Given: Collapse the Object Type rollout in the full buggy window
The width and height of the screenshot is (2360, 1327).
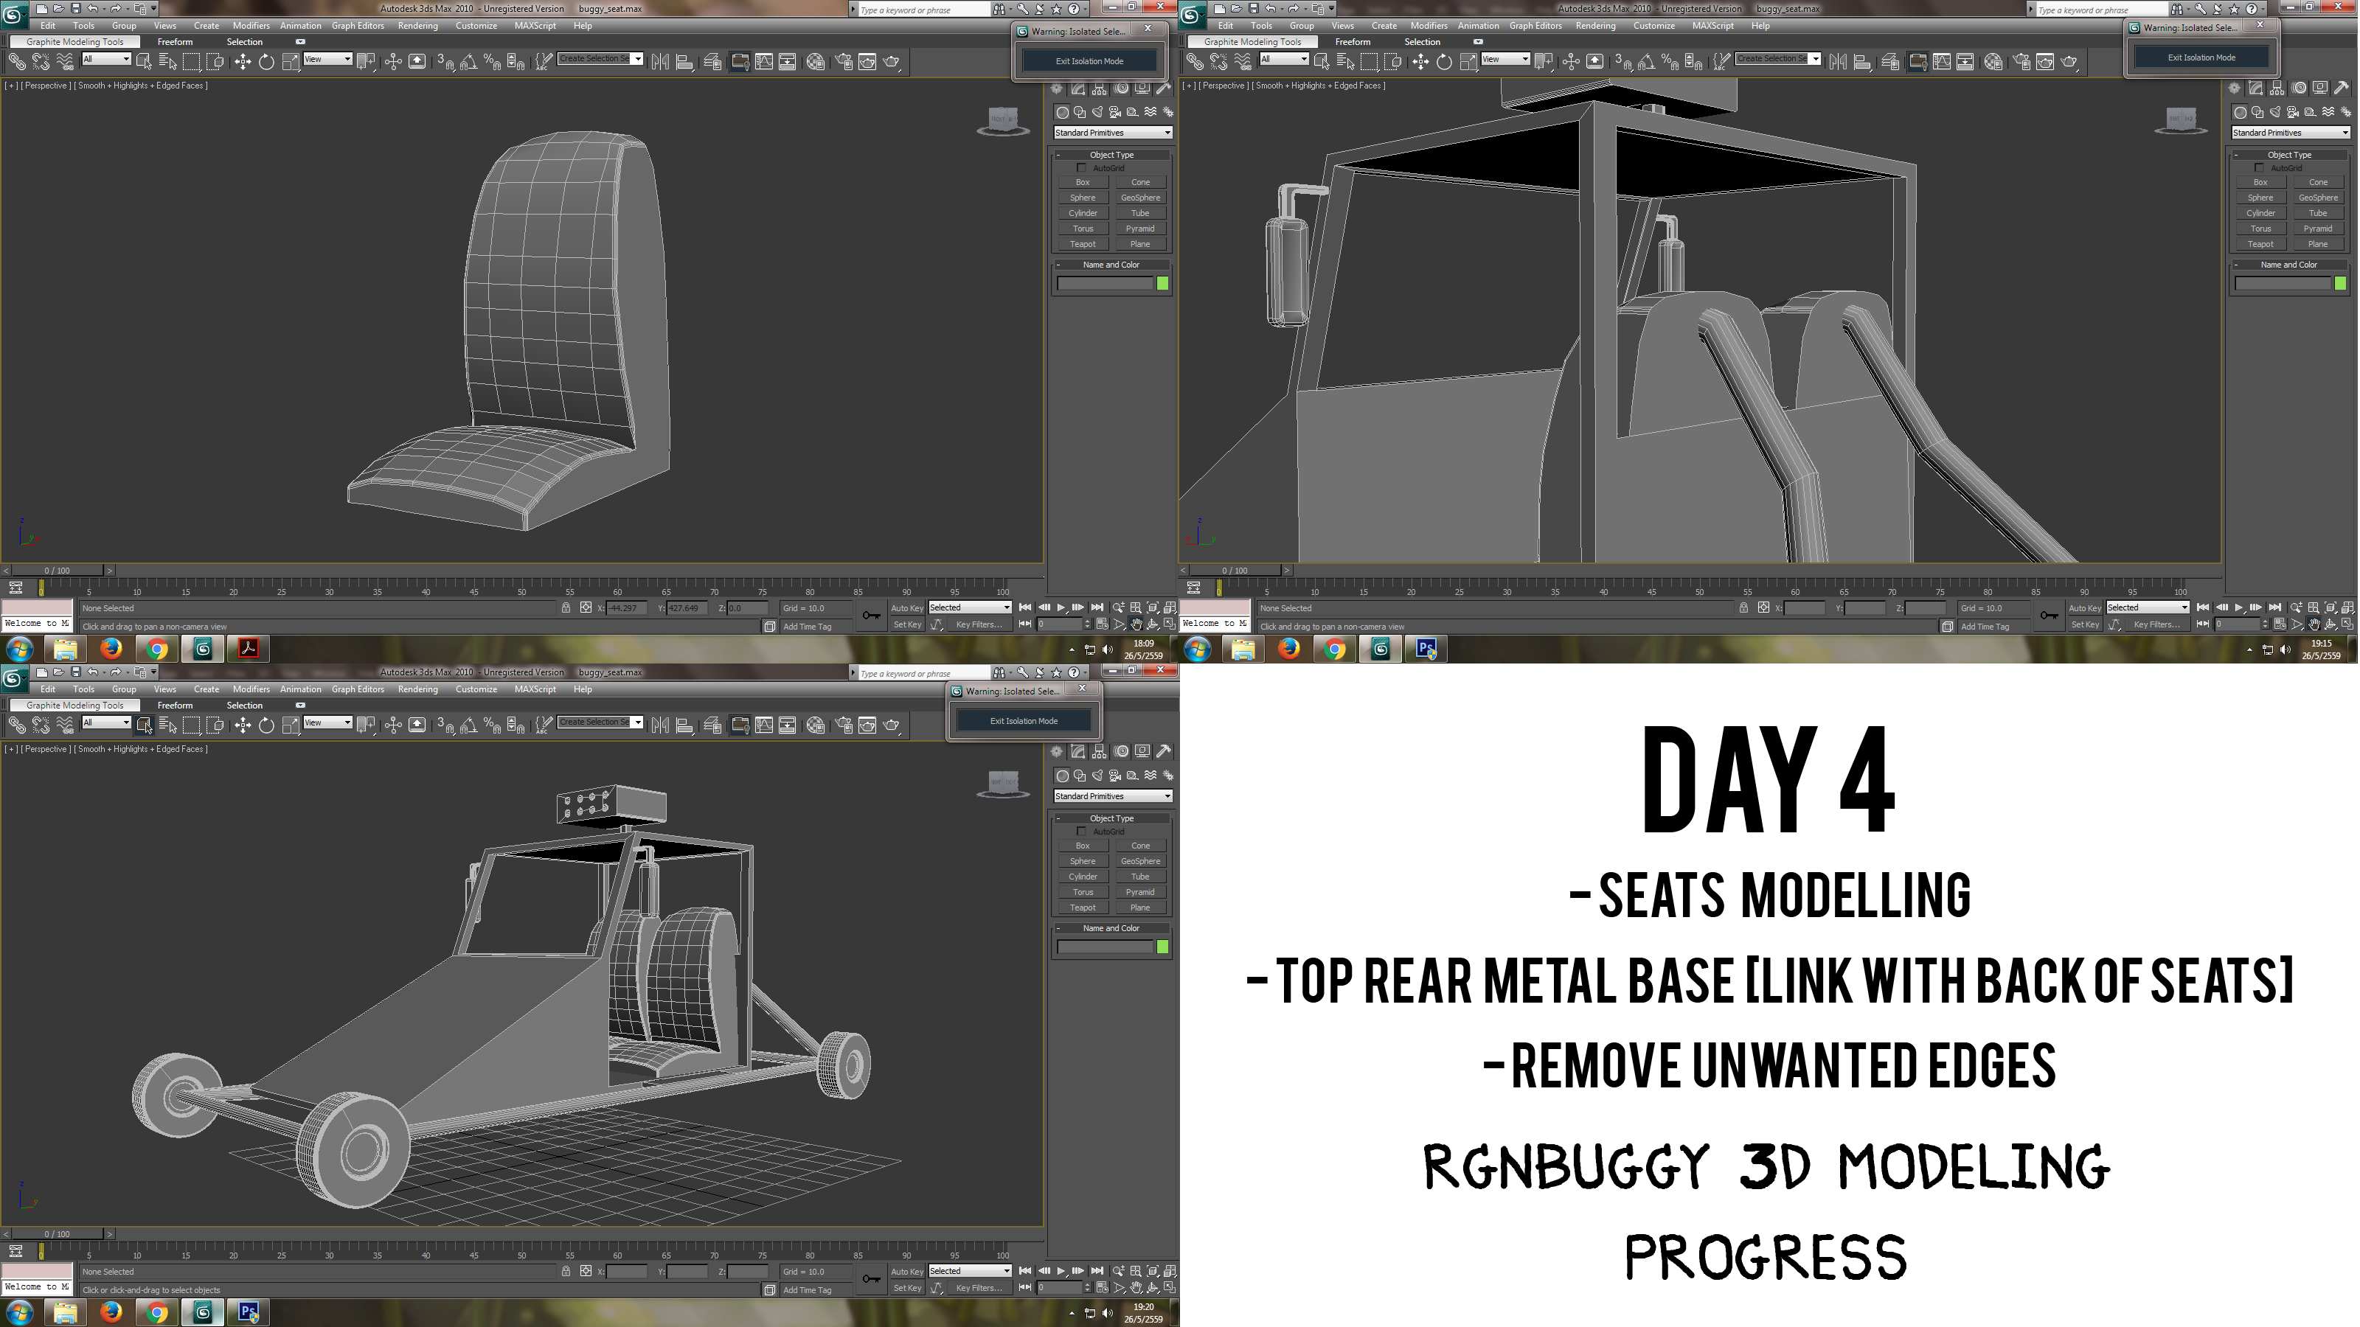Looking at the screenshot, I should click(1111, 818).
